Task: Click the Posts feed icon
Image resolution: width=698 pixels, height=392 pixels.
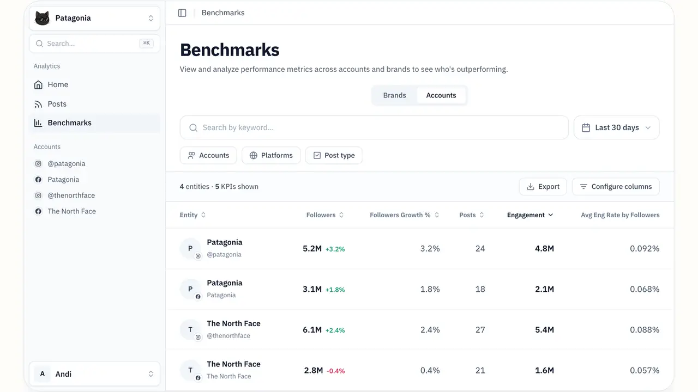Action: pyautogui.click(x=38, y=104)
